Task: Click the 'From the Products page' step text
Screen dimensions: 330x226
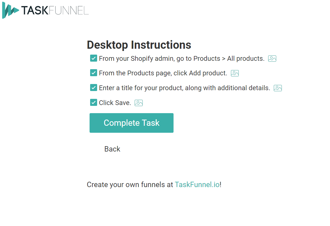Action: (163, 73)
